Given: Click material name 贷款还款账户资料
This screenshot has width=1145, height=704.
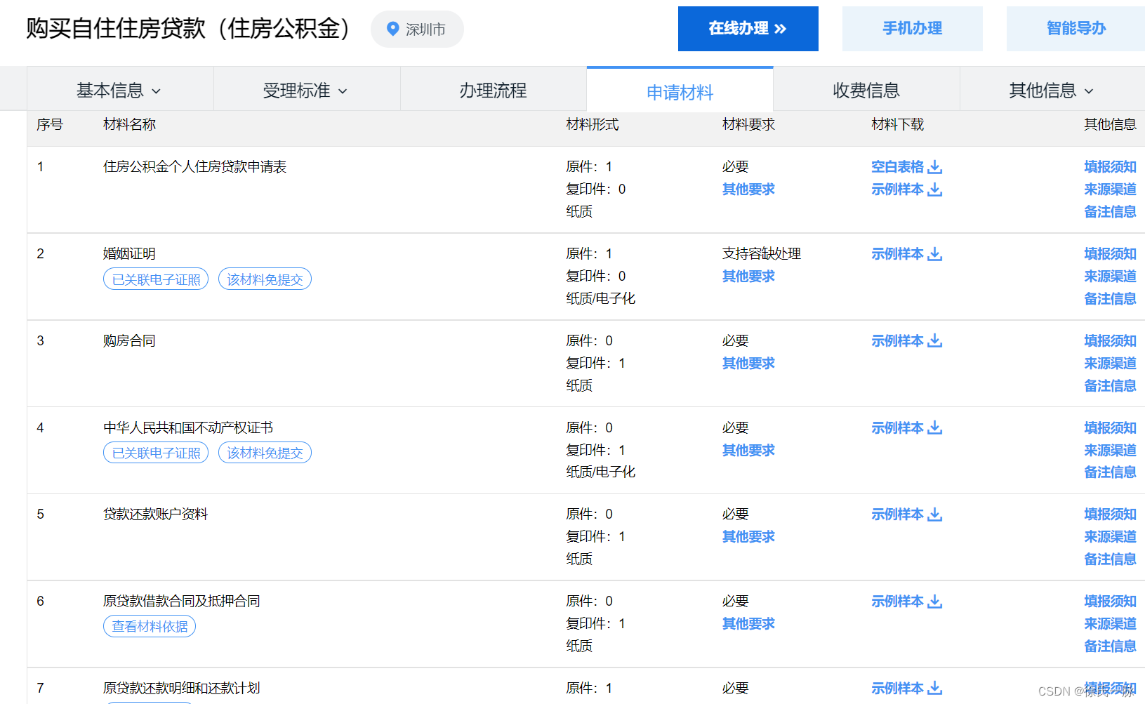Looking at the screenshot, I should [x=156, y=514].
